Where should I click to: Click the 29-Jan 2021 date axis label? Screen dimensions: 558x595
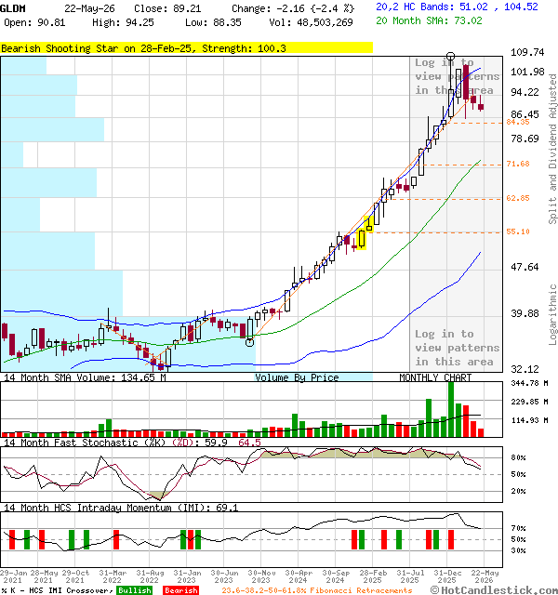(x=13, y=576)
